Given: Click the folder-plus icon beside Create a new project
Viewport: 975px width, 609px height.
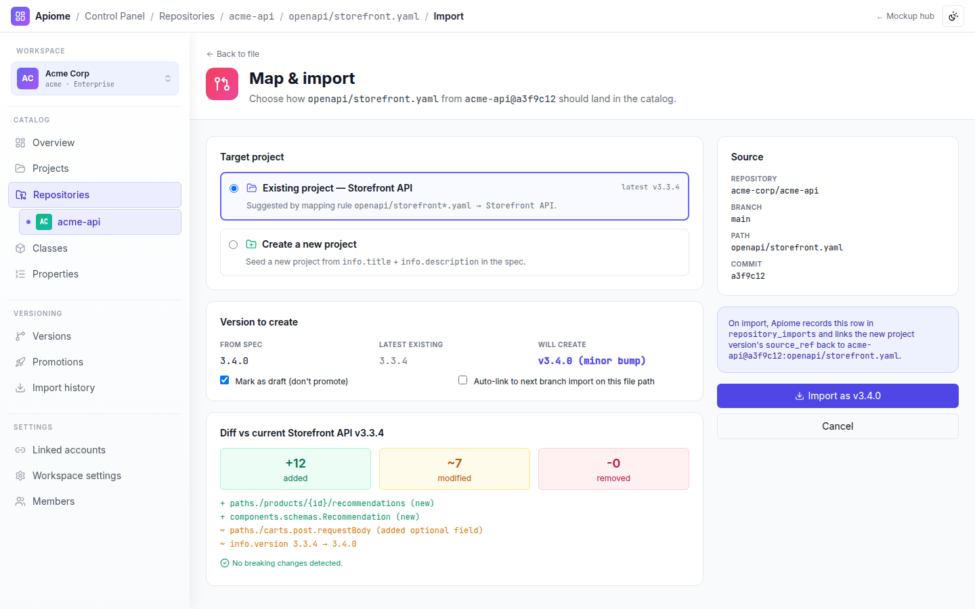Looking at the screenshot, I should (x=251, y=244).
